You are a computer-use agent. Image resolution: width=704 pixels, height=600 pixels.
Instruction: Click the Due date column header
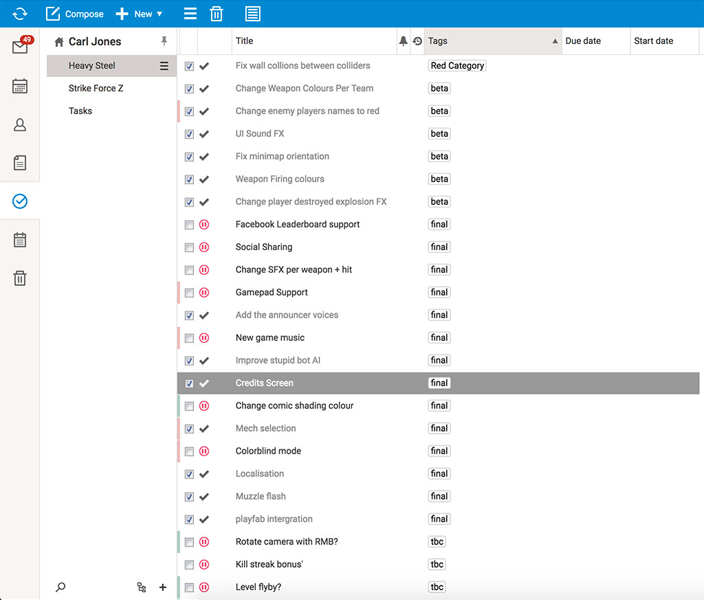(596, 41)
